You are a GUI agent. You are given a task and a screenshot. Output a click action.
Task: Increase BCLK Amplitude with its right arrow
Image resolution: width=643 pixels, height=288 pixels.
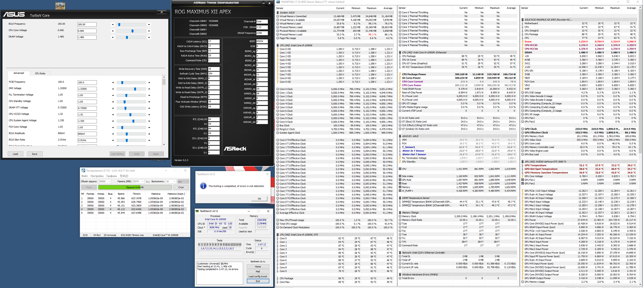tap(149, 134)
